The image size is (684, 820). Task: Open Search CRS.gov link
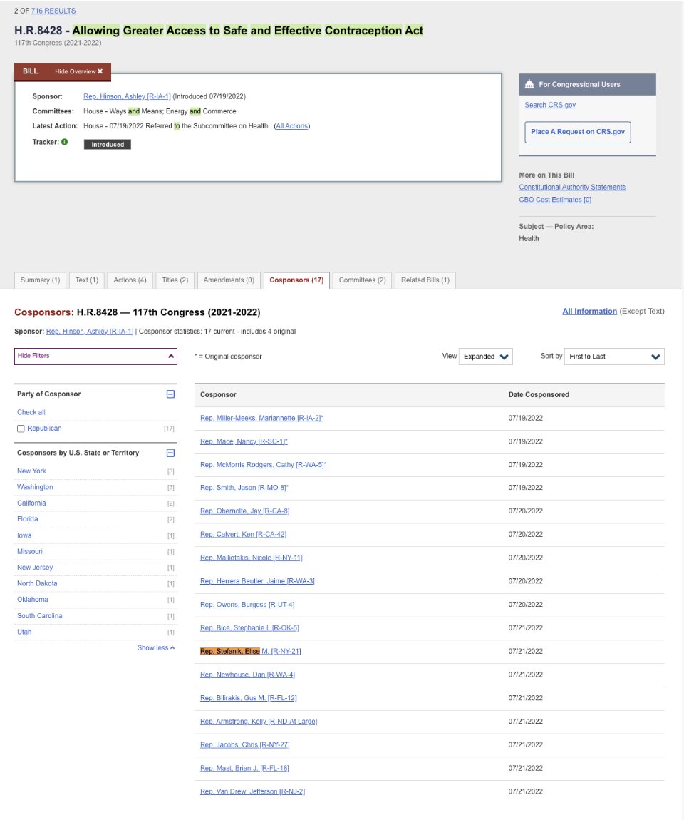pyautogui.click(x=550, y=105)
